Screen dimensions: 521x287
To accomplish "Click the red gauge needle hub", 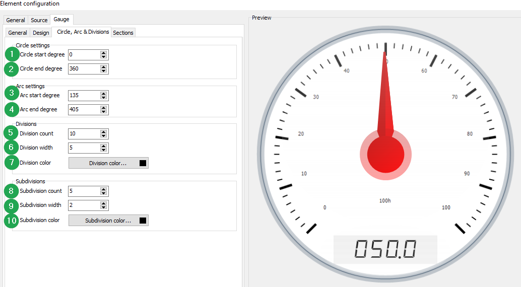I will (x=385, y=155).
